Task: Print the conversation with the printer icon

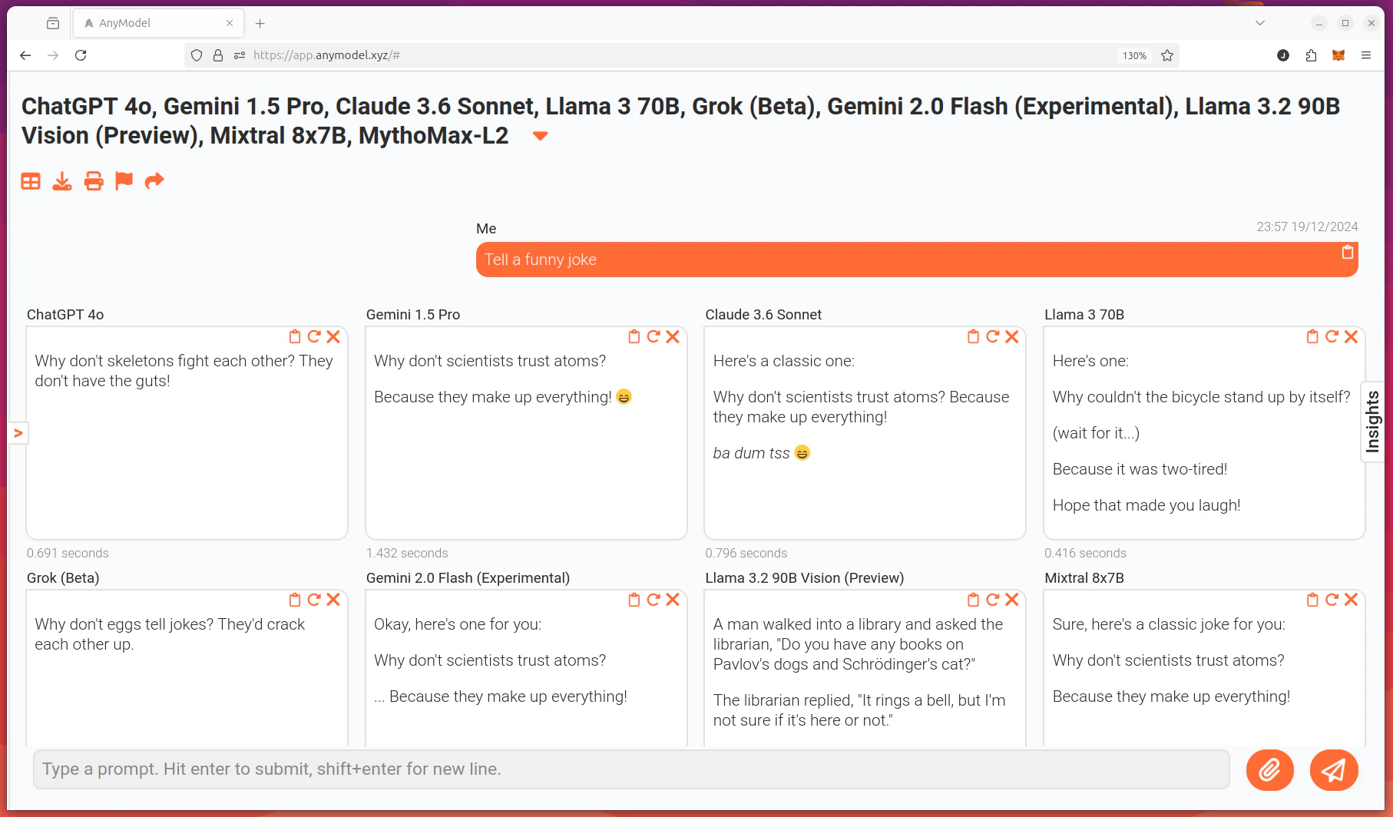Action: pos(94,181)
